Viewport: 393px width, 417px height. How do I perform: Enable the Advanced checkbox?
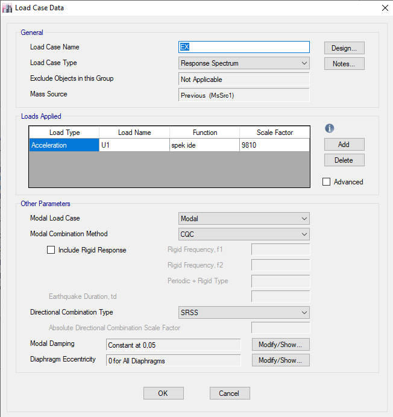pos(327,181)
